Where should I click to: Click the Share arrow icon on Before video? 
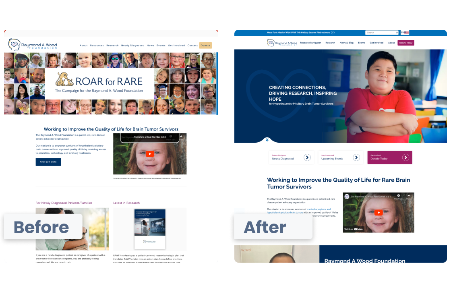point(181,137)
